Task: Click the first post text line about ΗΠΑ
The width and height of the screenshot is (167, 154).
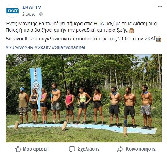Action: coord(82,24)
